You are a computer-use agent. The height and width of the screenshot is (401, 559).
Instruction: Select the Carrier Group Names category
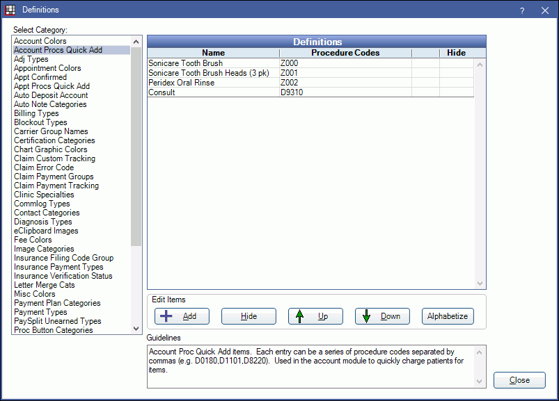(71, 131)
